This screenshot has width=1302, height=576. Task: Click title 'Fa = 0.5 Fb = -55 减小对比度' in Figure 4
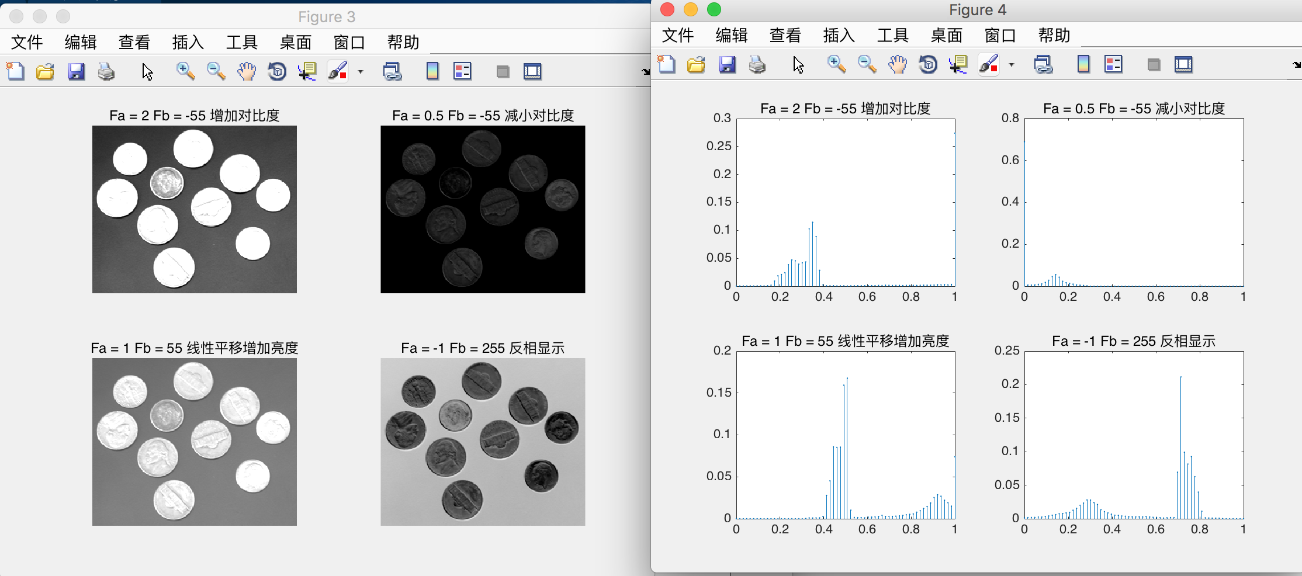(x=1134, y=109)
